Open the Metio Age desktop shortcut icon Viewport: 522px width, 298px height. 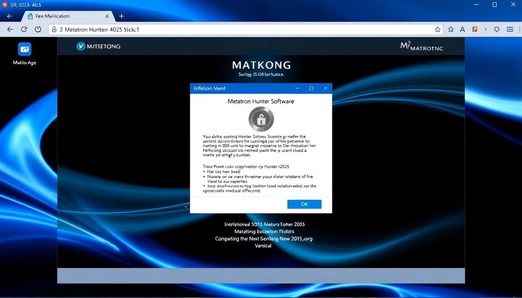tap(24, 49)
